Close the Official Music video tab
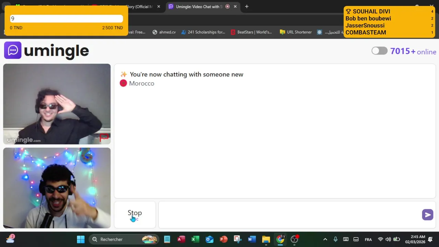The height and width of the screenshot is (247, 439). tap(158, 7)
